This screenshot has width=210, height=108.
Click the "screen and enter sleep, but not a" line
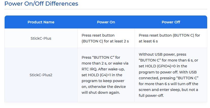pyautogui.click(x=168, y=90)
